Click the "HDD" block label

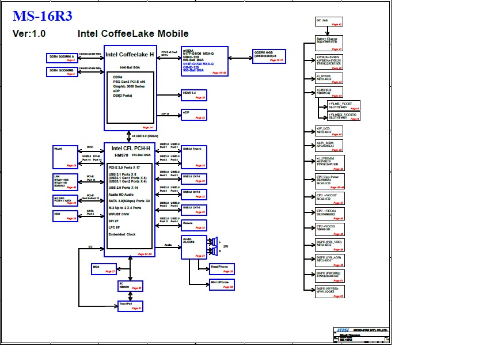tap(57, 214)
